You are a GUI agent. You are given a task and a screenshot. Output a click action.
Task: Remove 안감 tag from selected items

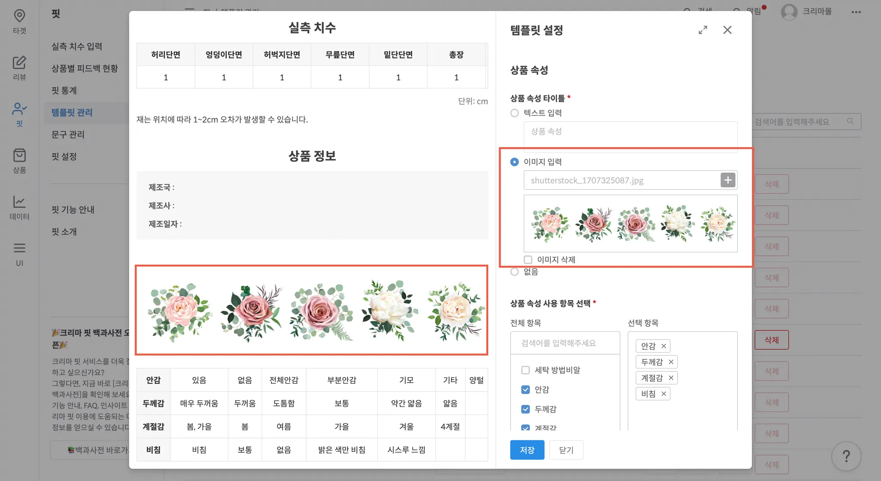click(663, 346)
